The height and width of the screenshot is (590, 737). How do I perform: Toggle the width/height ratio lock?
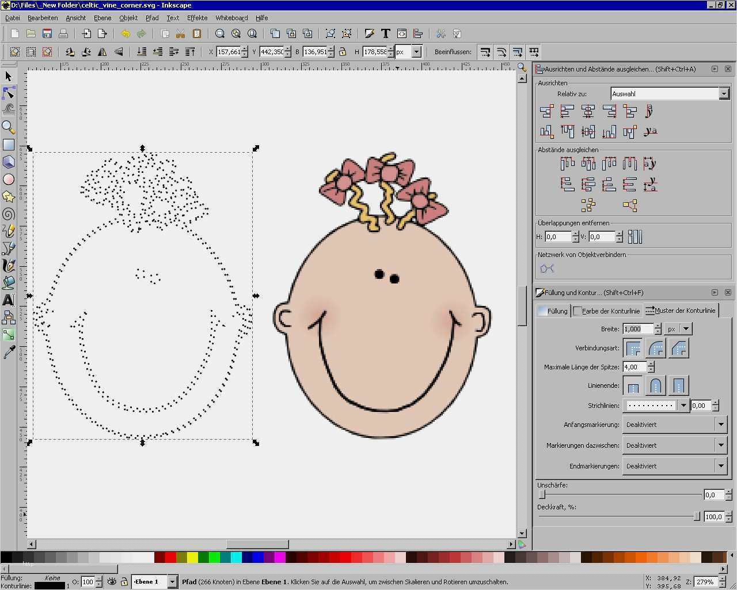tap(343, 52)
